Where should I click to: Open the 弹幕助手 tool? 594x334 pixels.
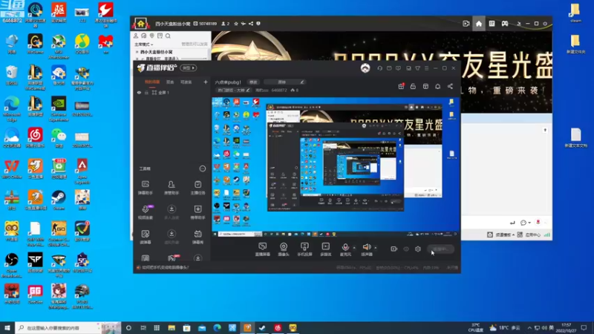[146, 188]
